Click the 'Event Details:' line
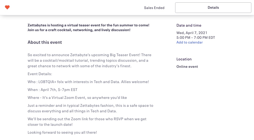The width and height of the screenshot is (254, 140). pos(40,74)
